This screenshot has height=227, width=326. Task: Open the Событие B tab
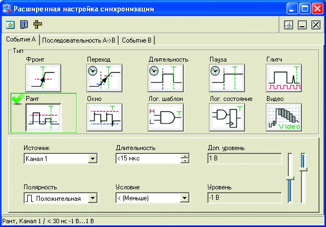coord(137,40)
